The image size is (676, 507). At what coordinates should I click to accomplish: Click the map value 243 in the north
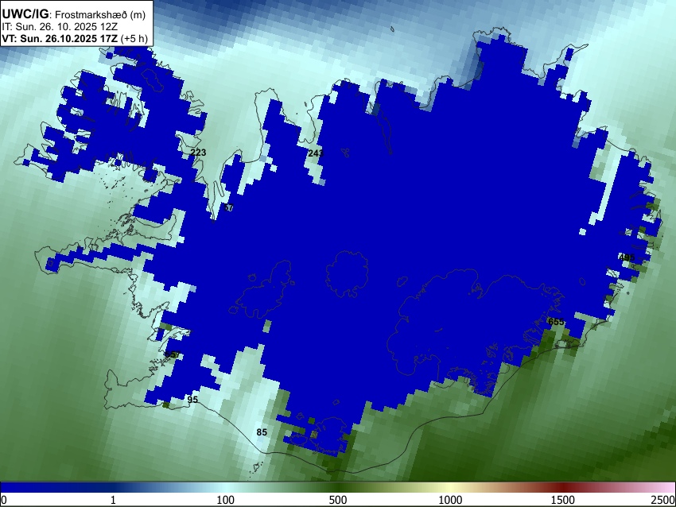(x=316, y=153)
